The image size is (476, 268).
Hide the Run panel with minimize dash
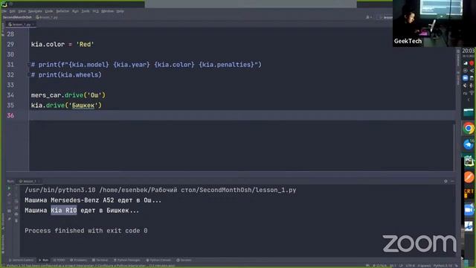click(x=452, y=181)
